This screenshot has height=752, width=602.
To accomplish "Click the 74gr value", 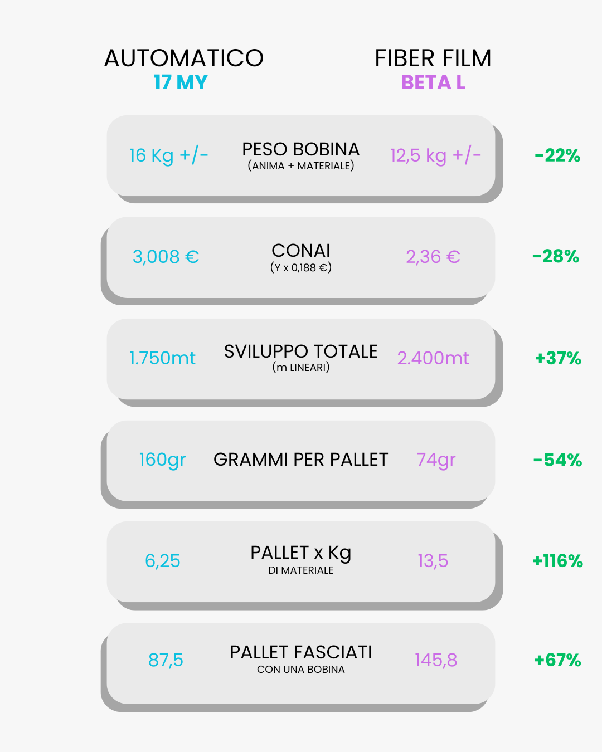I will 436,460.
